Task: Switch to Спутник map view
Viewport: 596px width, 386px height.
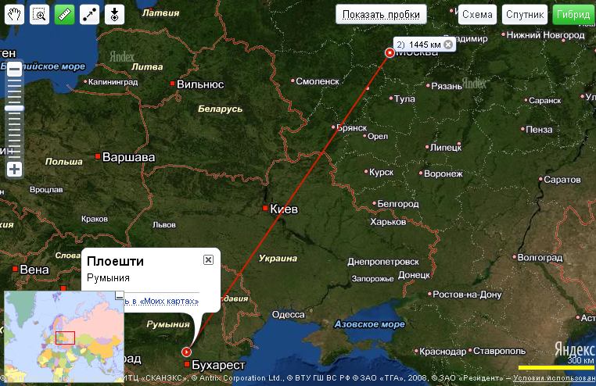Action: [525, 14]
